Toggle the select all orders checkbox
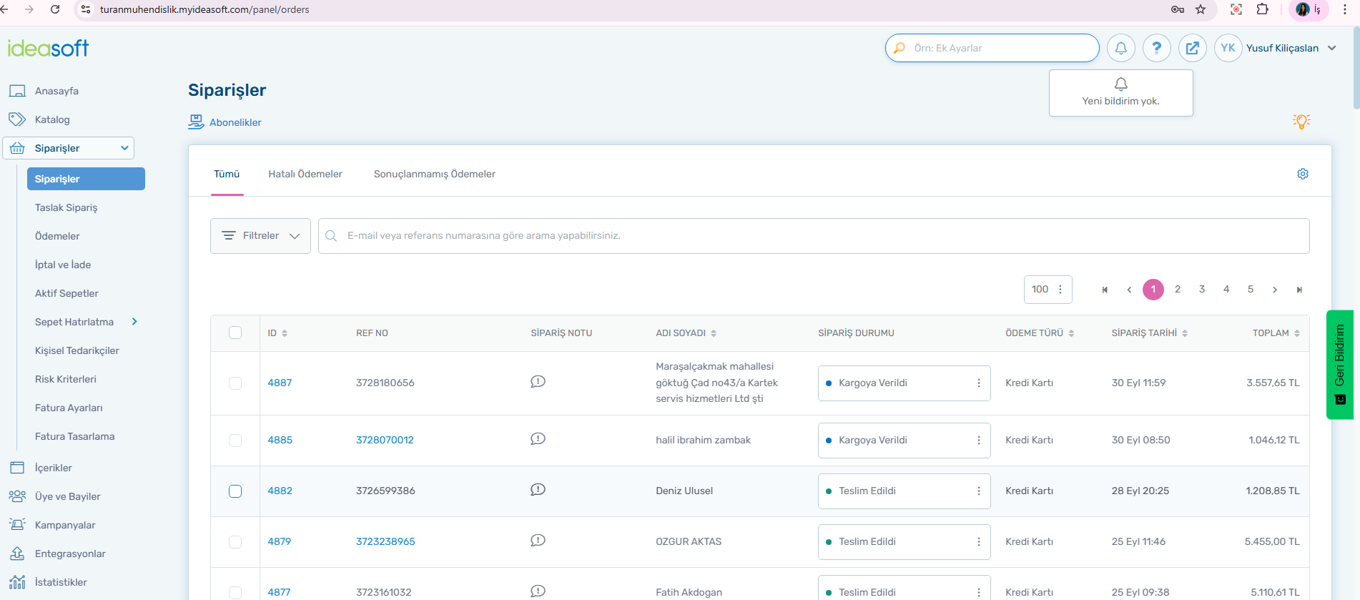Image resolution: width=1360 pixels, height=600 pixels. [x=235, y=333]
